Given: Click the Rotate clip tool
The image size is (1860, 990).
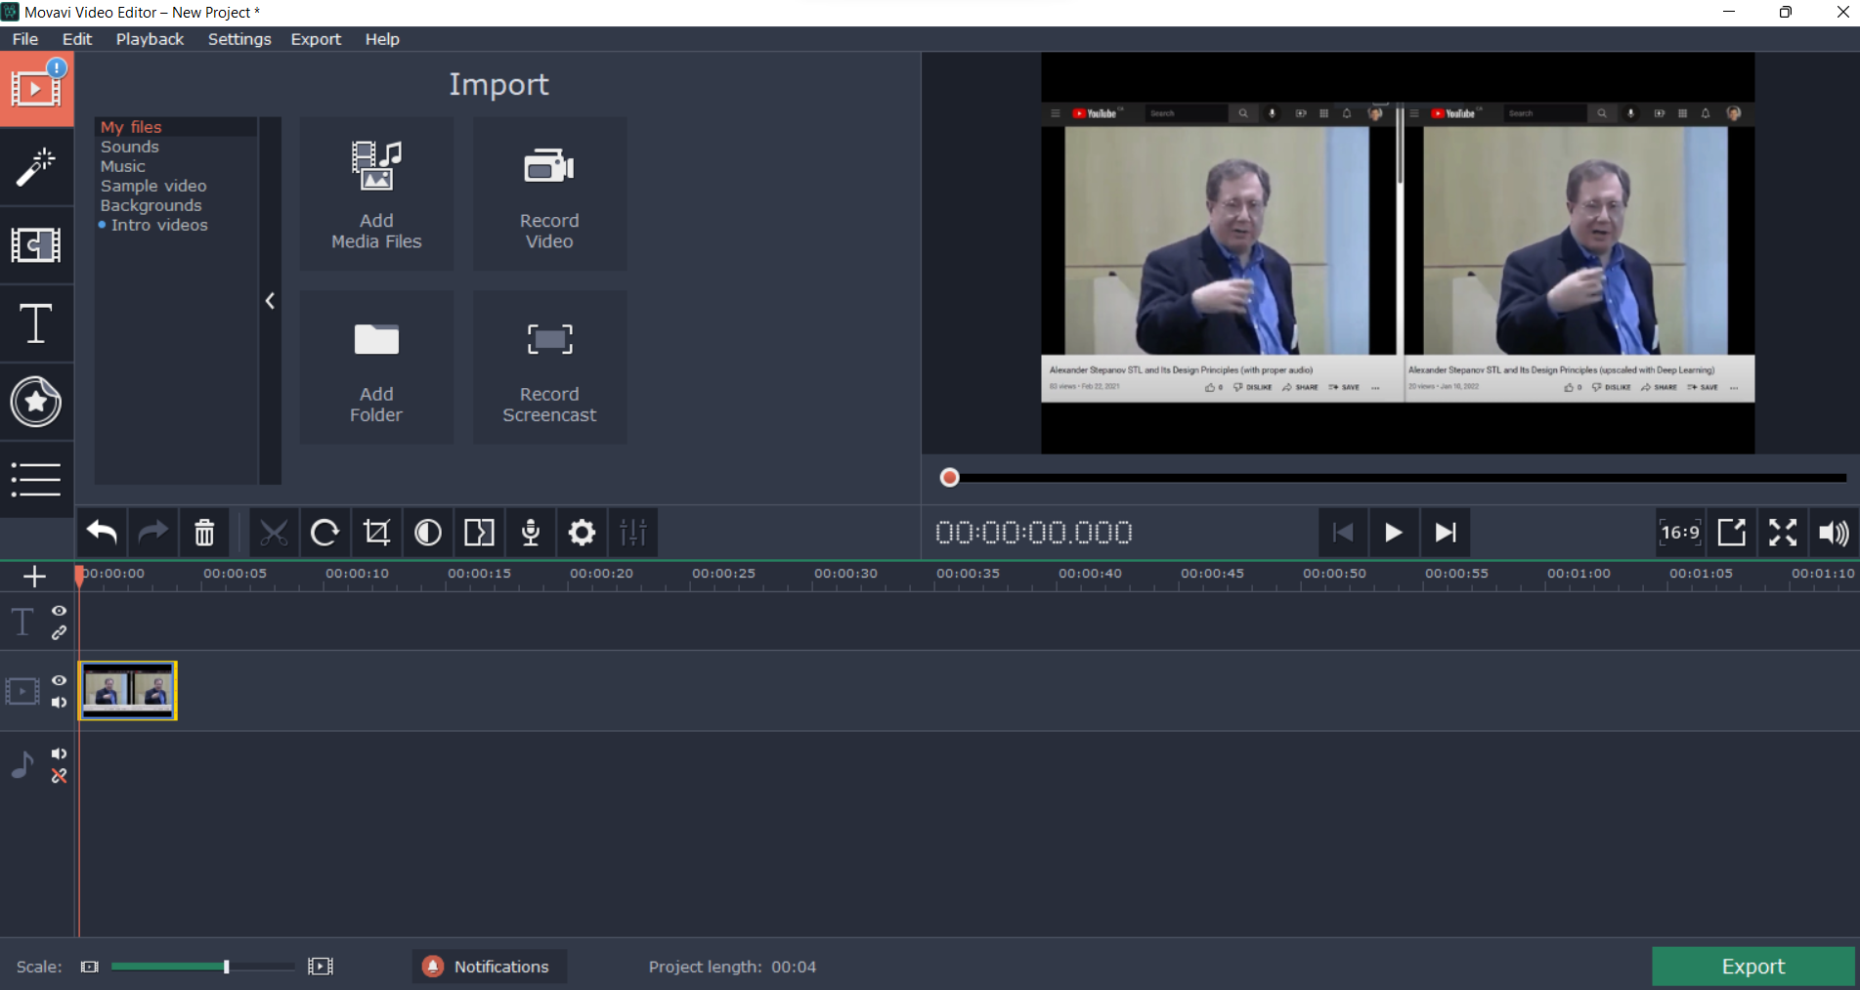Looking at the screenshot, I should click(x=324, y=533).
